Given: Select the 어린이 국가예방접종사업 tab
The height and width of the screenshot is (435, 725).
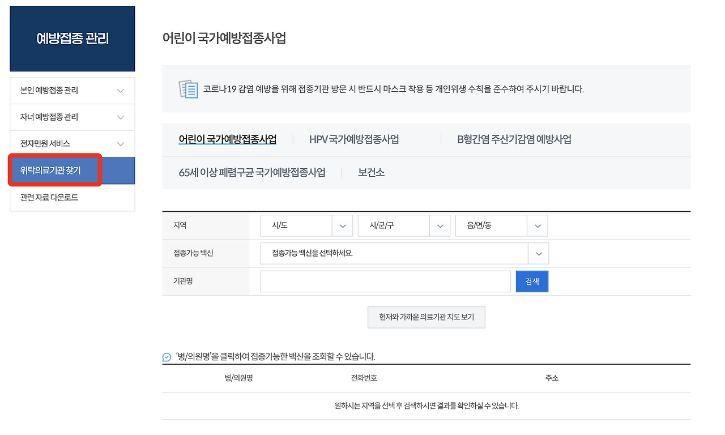Looking at the screenshot, I should tap(227, 139).
